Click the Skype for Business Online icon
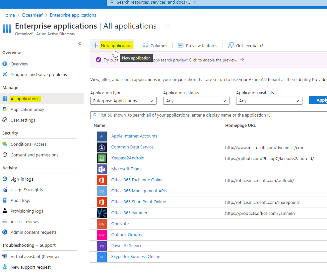 coord(101,257)
